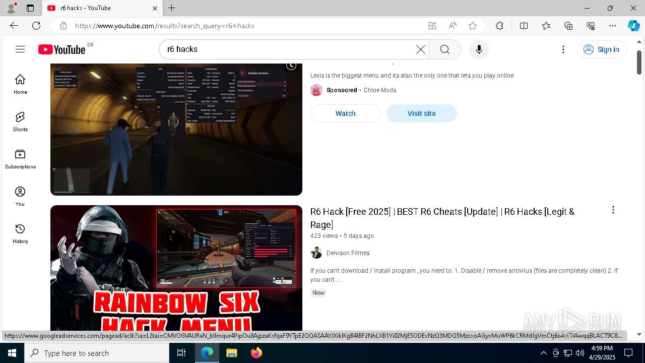The width and height of the screenshot is (645, 363).
Task: Open Deivison Filmes channel avatar
Action: click(x=316, y=253)
